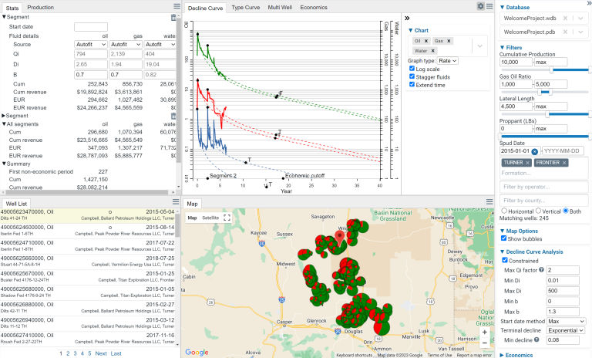This screenshot has width=592, height=358.
Task: Open the Start date method dropdown
Action: click(566, 321)
